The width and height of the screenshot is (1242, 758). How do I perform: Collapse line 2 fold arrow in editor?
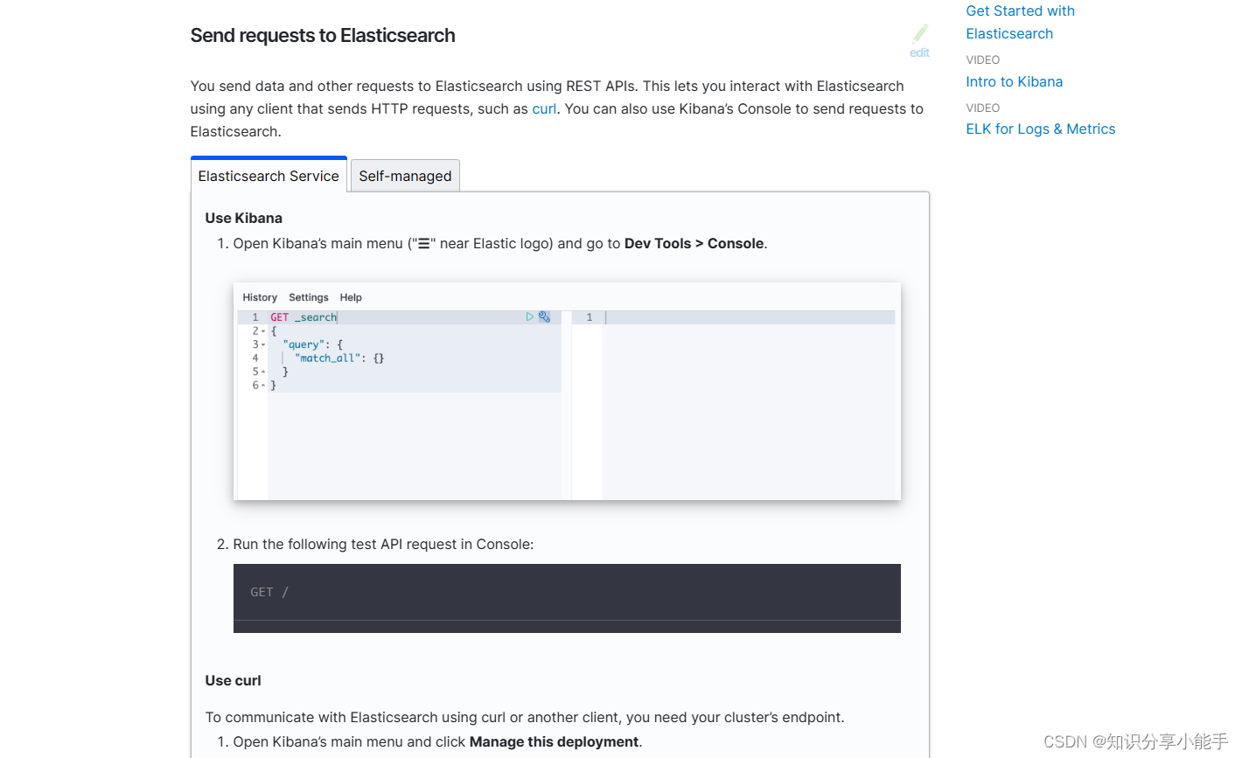263,331
